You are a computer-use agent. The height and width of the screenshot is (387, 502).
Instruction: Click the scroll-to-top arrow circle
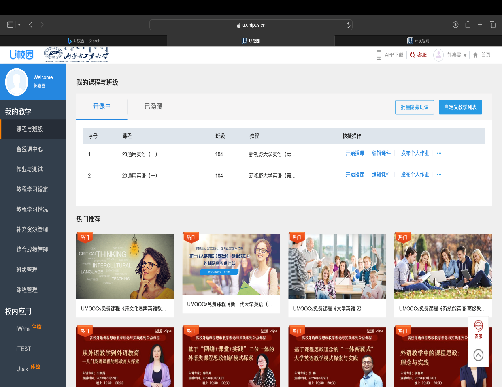[x=478, y=355]
